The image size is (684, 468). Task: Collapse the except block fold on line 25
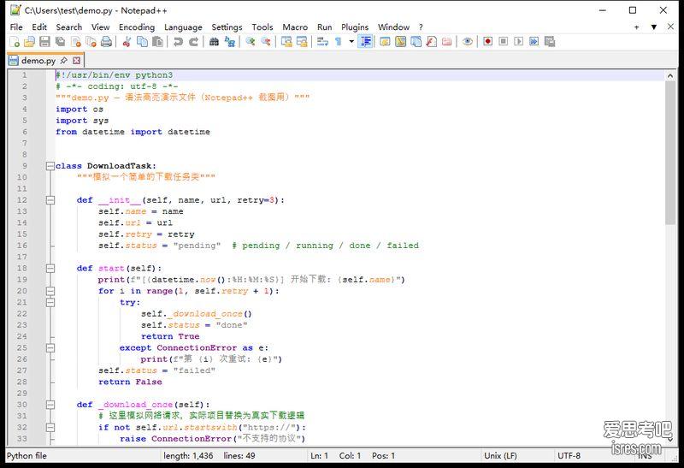click(50, 348)
